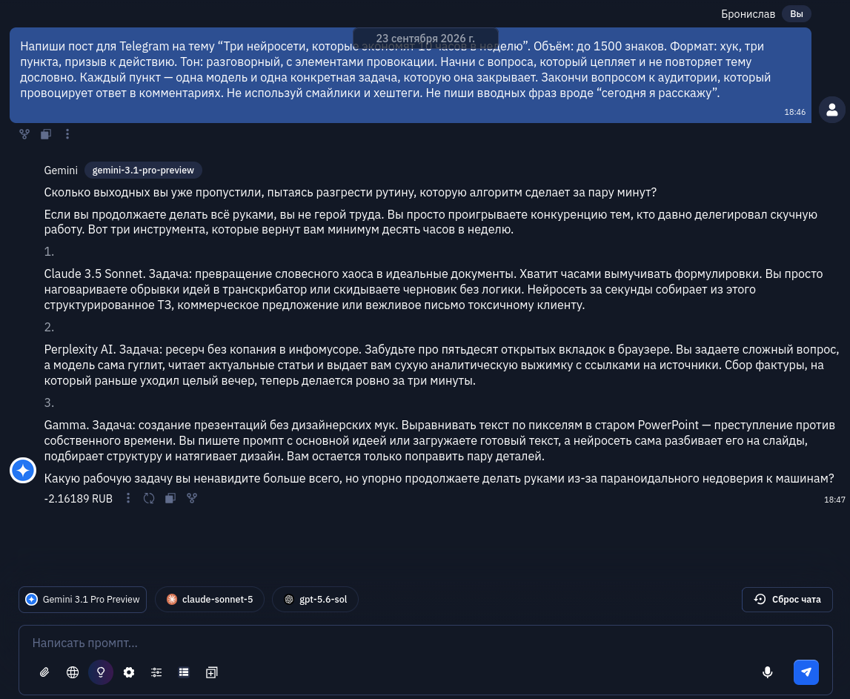The height and width of the screenshot is (699, 850).
Task: Click the list icon in prompt toolbar
Action: (184, 672)
